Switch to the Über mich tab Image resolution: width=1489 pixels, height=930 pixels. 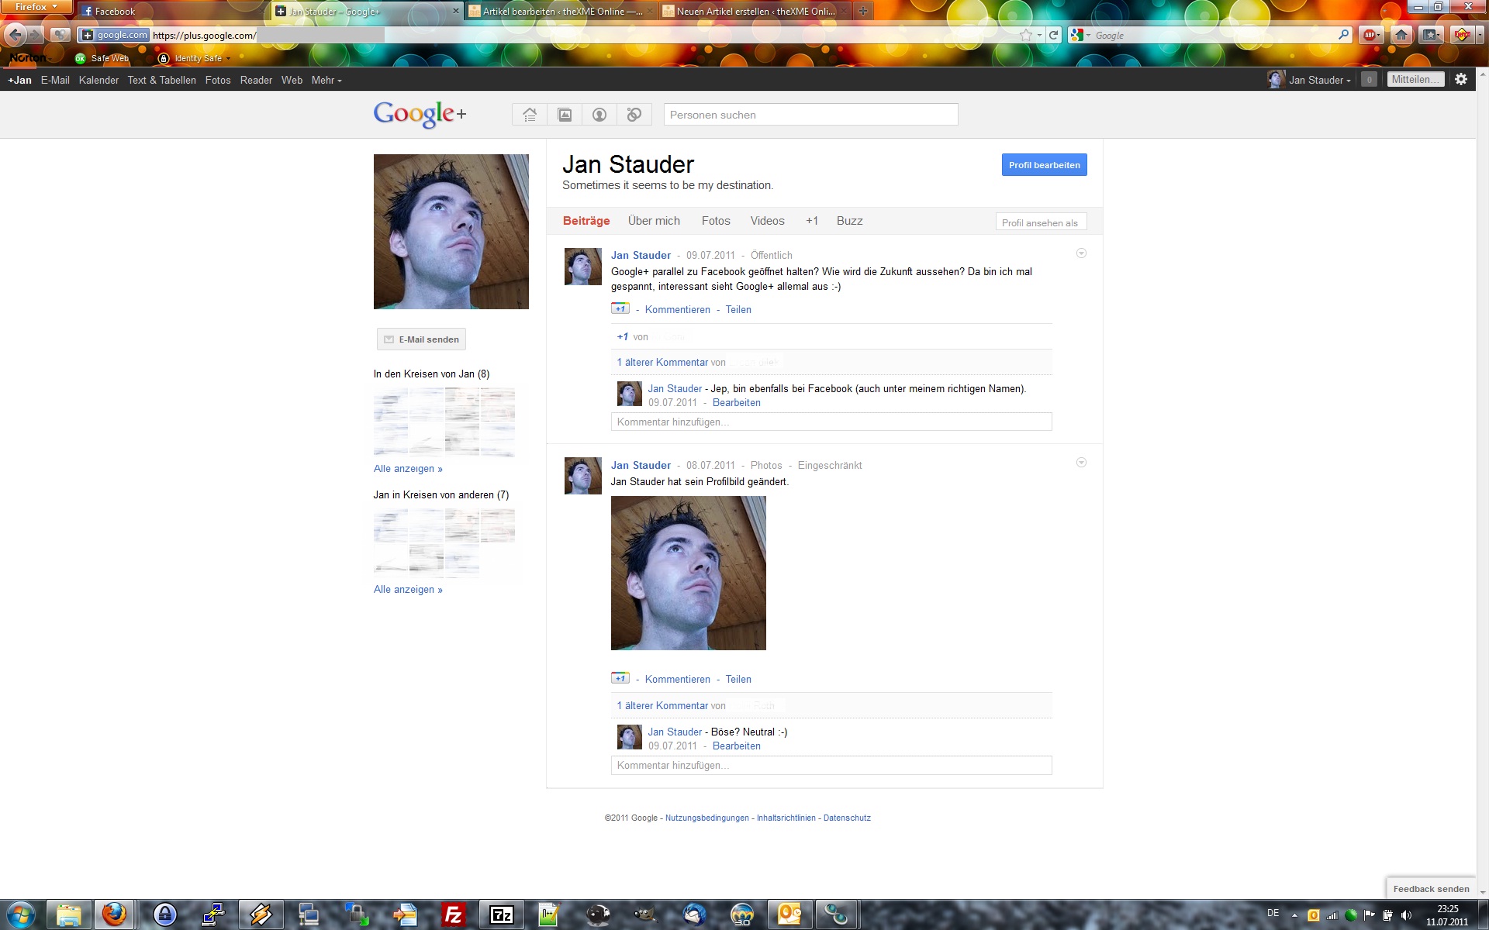click(654, 221)
